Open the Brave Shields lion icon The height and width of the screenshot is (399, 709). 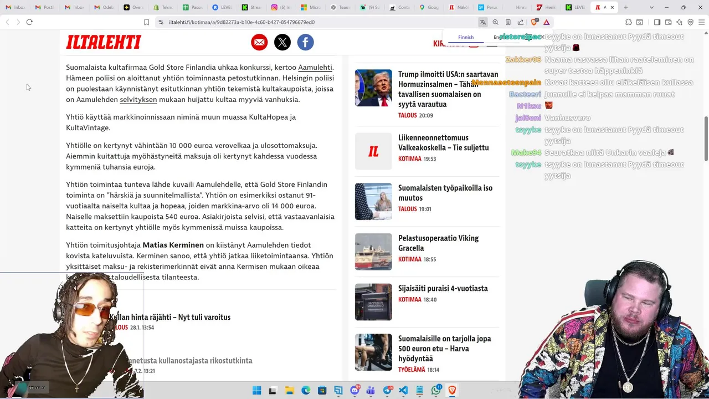tap(534, 22)
